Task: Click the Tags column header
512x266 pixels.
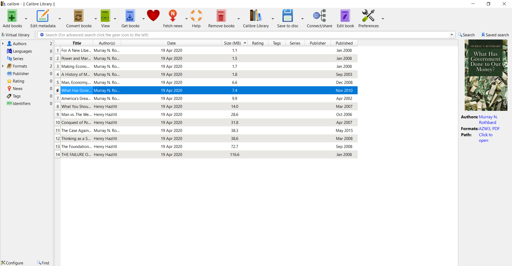Action: (277, 43)
